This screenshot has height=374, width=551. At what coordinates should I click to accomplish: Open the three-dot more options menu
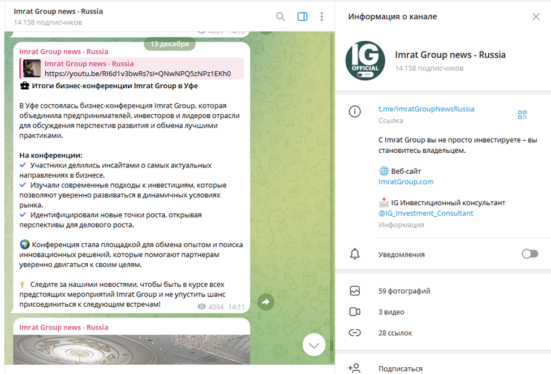[322, 16]
